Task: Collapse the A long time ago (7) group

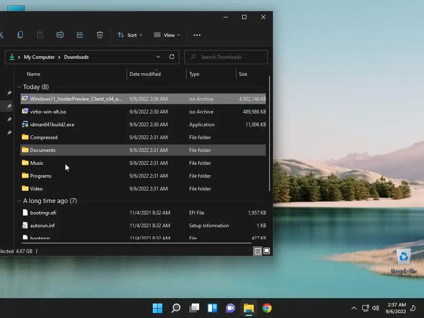Action: click(x=19, y=201)
